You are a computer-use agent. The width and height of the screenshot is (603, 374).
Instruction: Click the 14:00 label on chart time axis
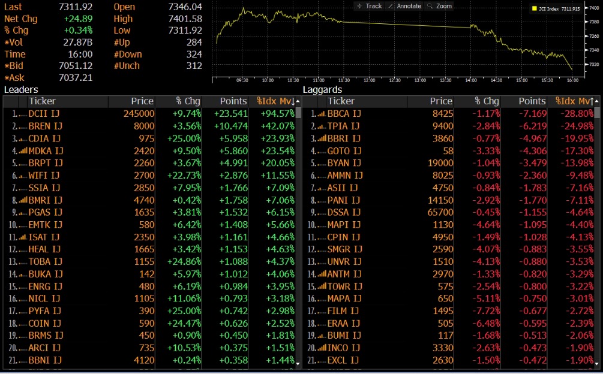click(471, 80)
